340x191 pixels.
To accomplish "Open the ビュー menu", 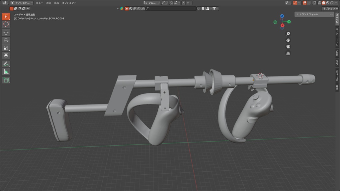I will point(40,3).
